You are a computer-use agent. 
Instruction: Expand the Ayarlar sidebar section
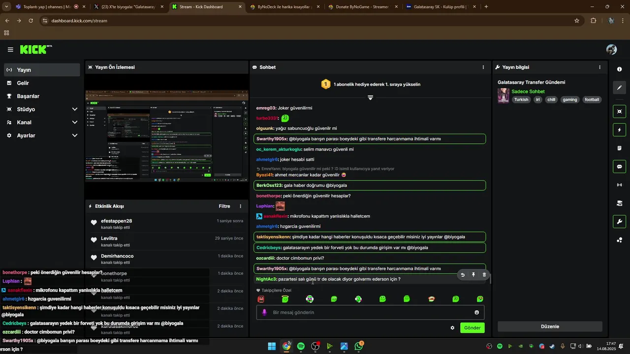click(75, 135)
